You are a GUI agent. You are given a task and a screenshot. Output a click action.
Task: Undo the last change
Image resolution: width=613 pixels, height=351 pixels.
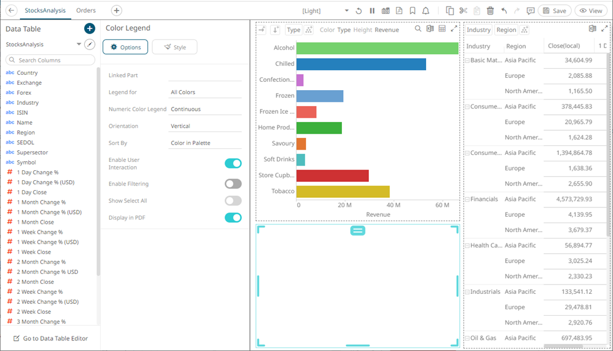coord(504,11)
